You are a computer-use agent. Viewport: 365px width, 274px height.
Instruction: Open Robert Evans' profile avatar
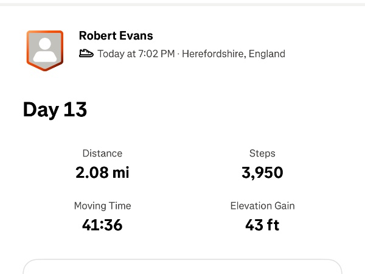click(x=44, y=49)
